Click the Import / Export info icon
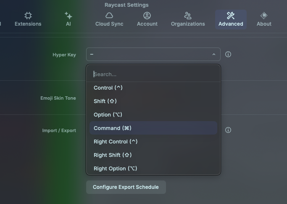Screen dimensions: 287x204 click(228, 130)
